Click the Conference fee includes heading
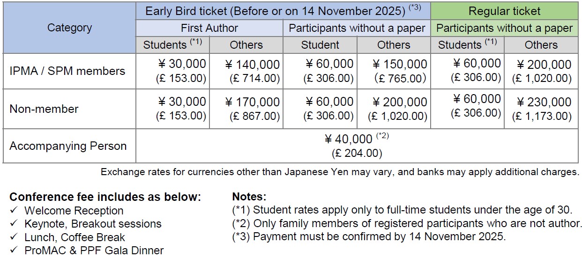 click(105, 197)
